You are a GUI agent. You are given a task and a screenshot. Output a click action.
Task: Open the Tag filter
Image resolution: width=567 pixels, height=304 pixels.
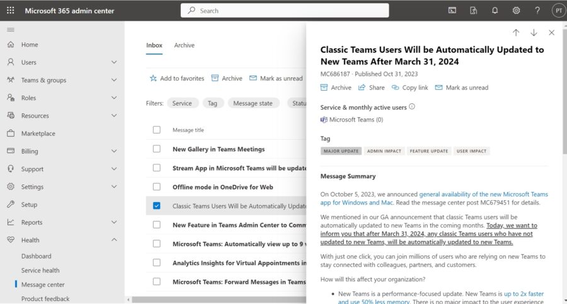[x=213, y=103]
